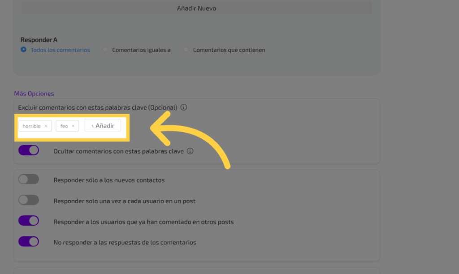The width and height of the screenshot is (459, 274).
Task: Remove the 'feo' keyword tag via its x
Action: click(73, 126)
